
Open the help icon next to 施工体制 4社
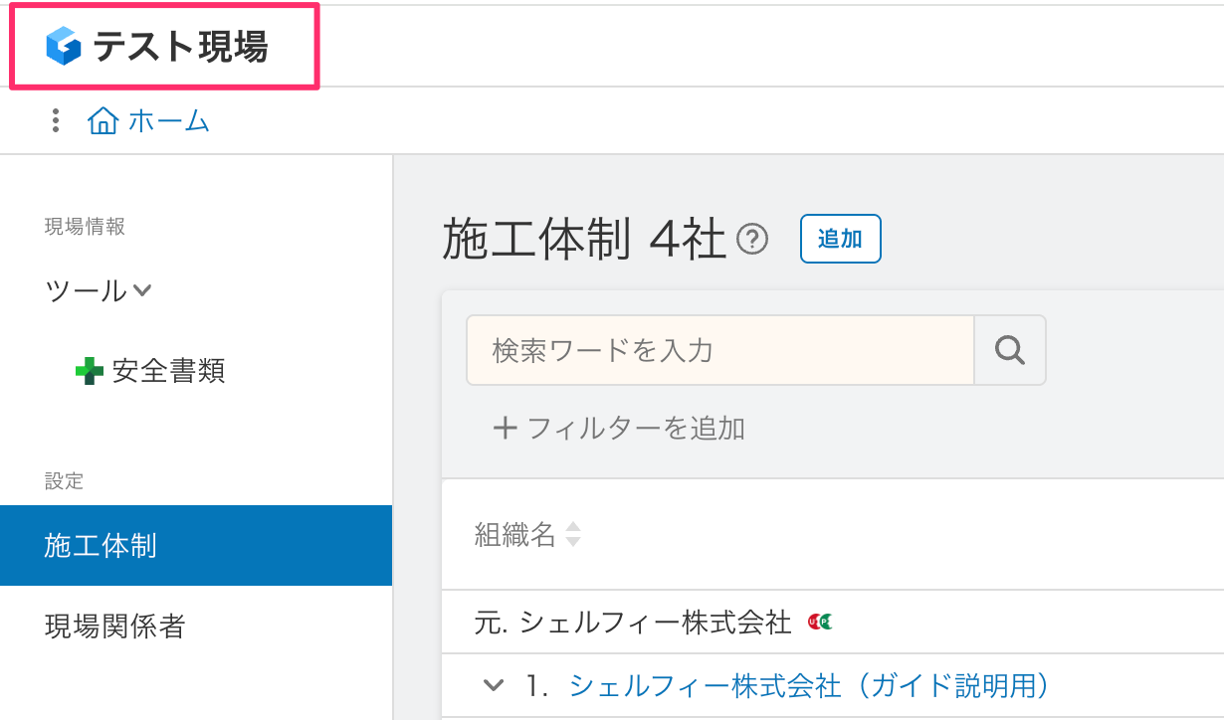754,239
